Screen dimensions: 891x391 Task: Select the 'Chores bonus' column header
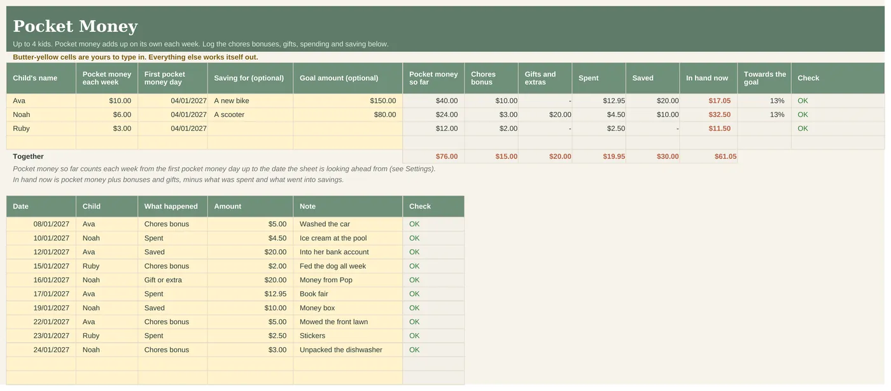(491, 78)
